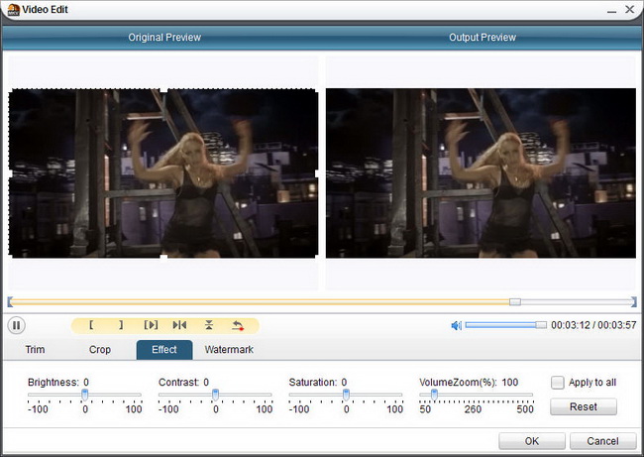Viewport: 644px width, 457px height.
Task: Click the crop handle at top center of original preview
Action: click(163, 89)
